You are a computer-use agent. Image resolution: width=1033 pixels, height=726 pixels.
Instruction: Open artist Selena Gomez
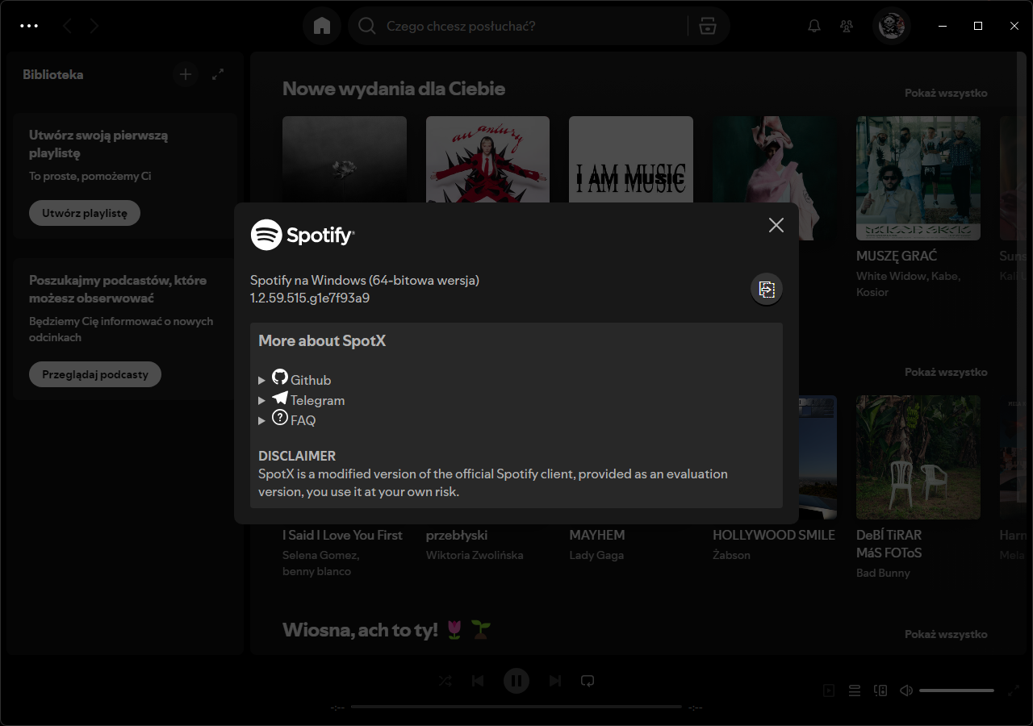click(320, 555)
